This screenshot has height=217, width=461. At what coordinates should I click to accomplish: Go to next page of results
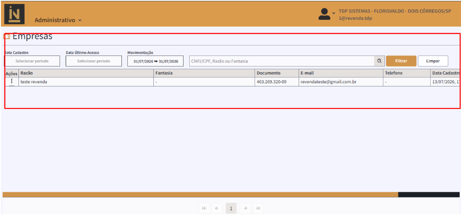point(245,208)
